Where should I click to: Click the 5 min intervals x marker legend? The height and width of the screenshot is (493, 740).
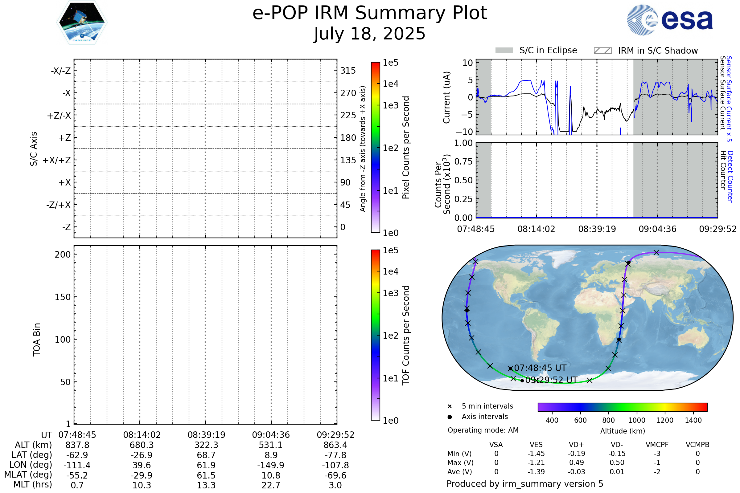450,406
